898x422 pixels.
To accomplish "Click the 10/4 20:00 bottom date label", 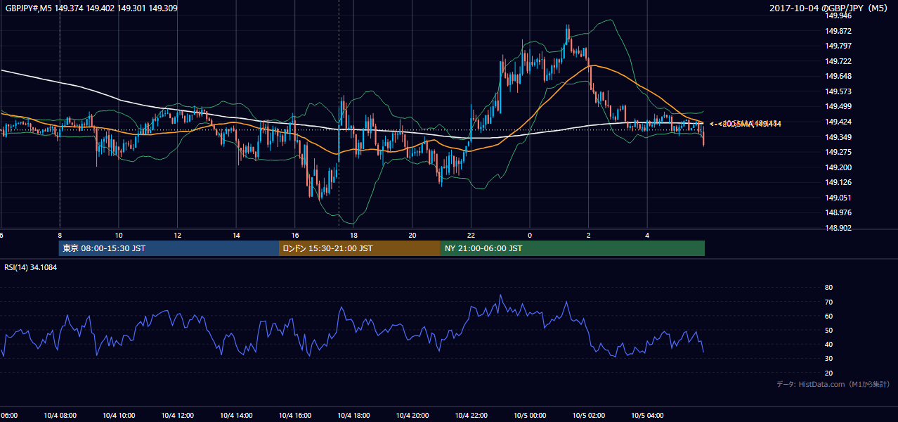I will 412,415.
